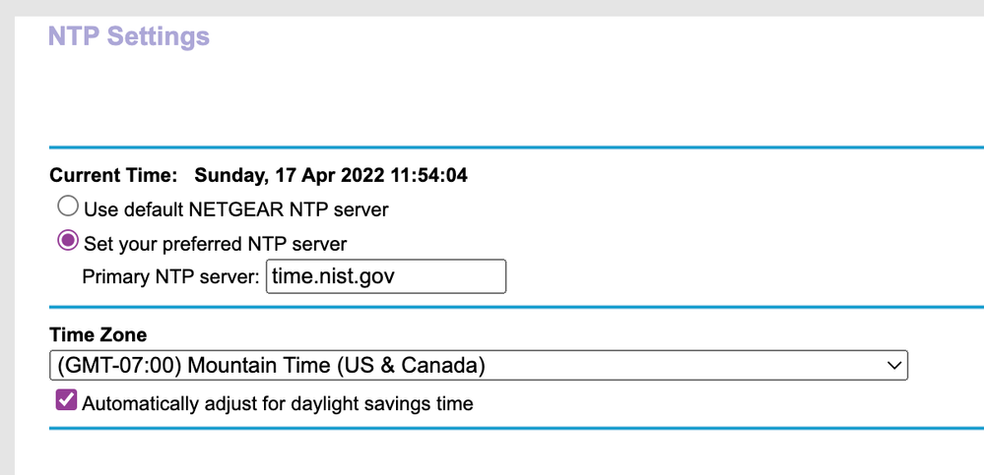Click the Time Zone dropdown chevron arrow
Image resolution: width=984 pixels, height=475 pixels.
pos(894,366)
